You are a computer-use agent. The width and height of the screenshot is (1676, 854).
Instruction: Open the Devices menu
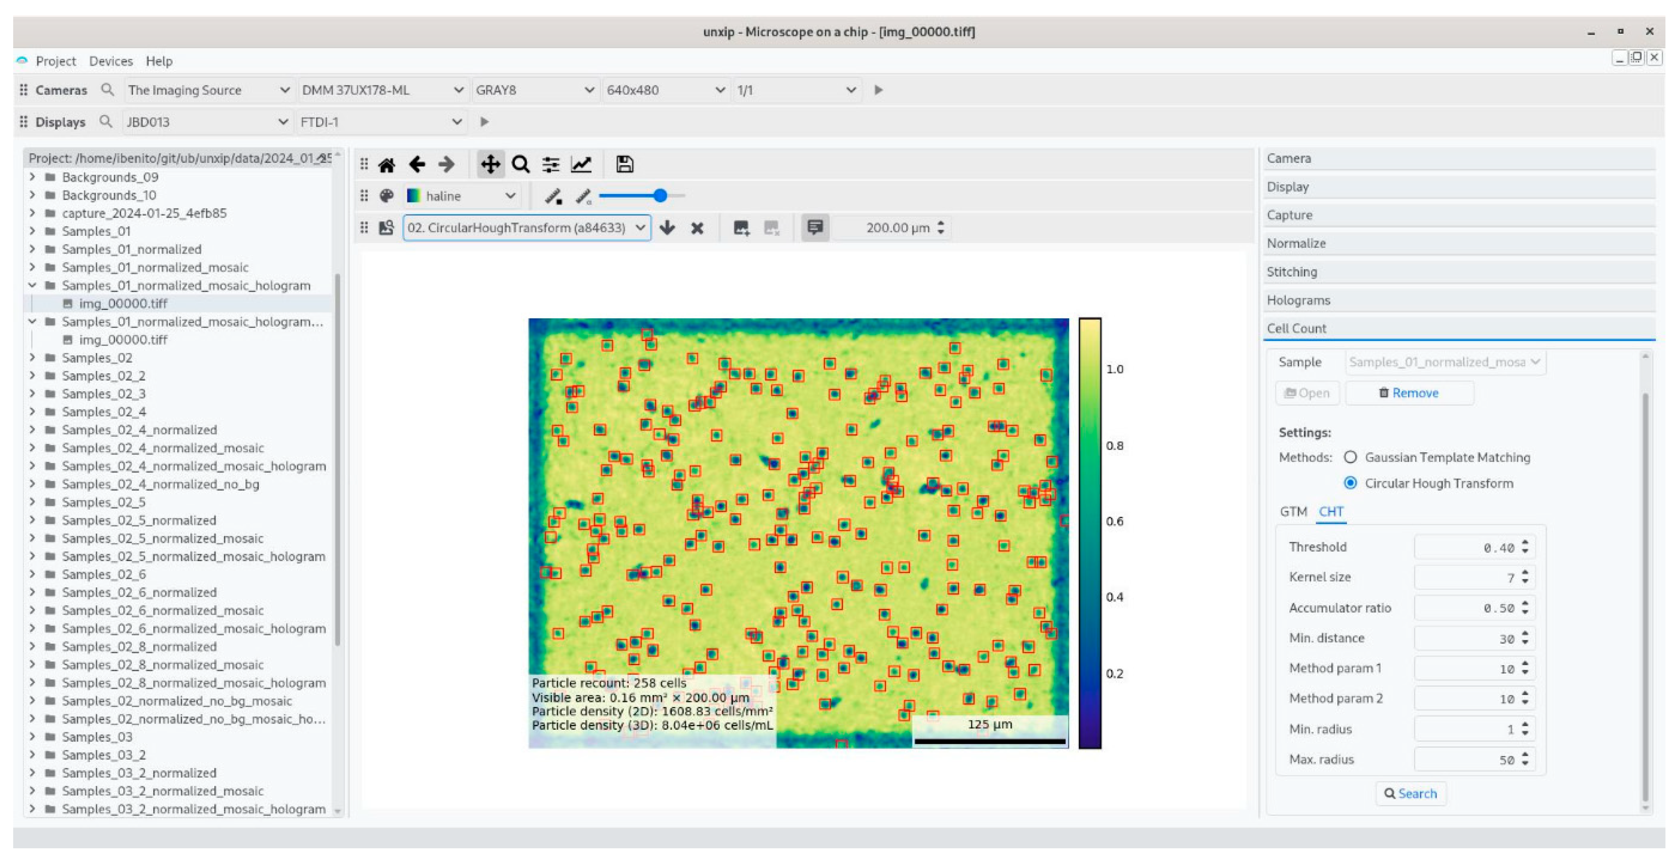111,61
